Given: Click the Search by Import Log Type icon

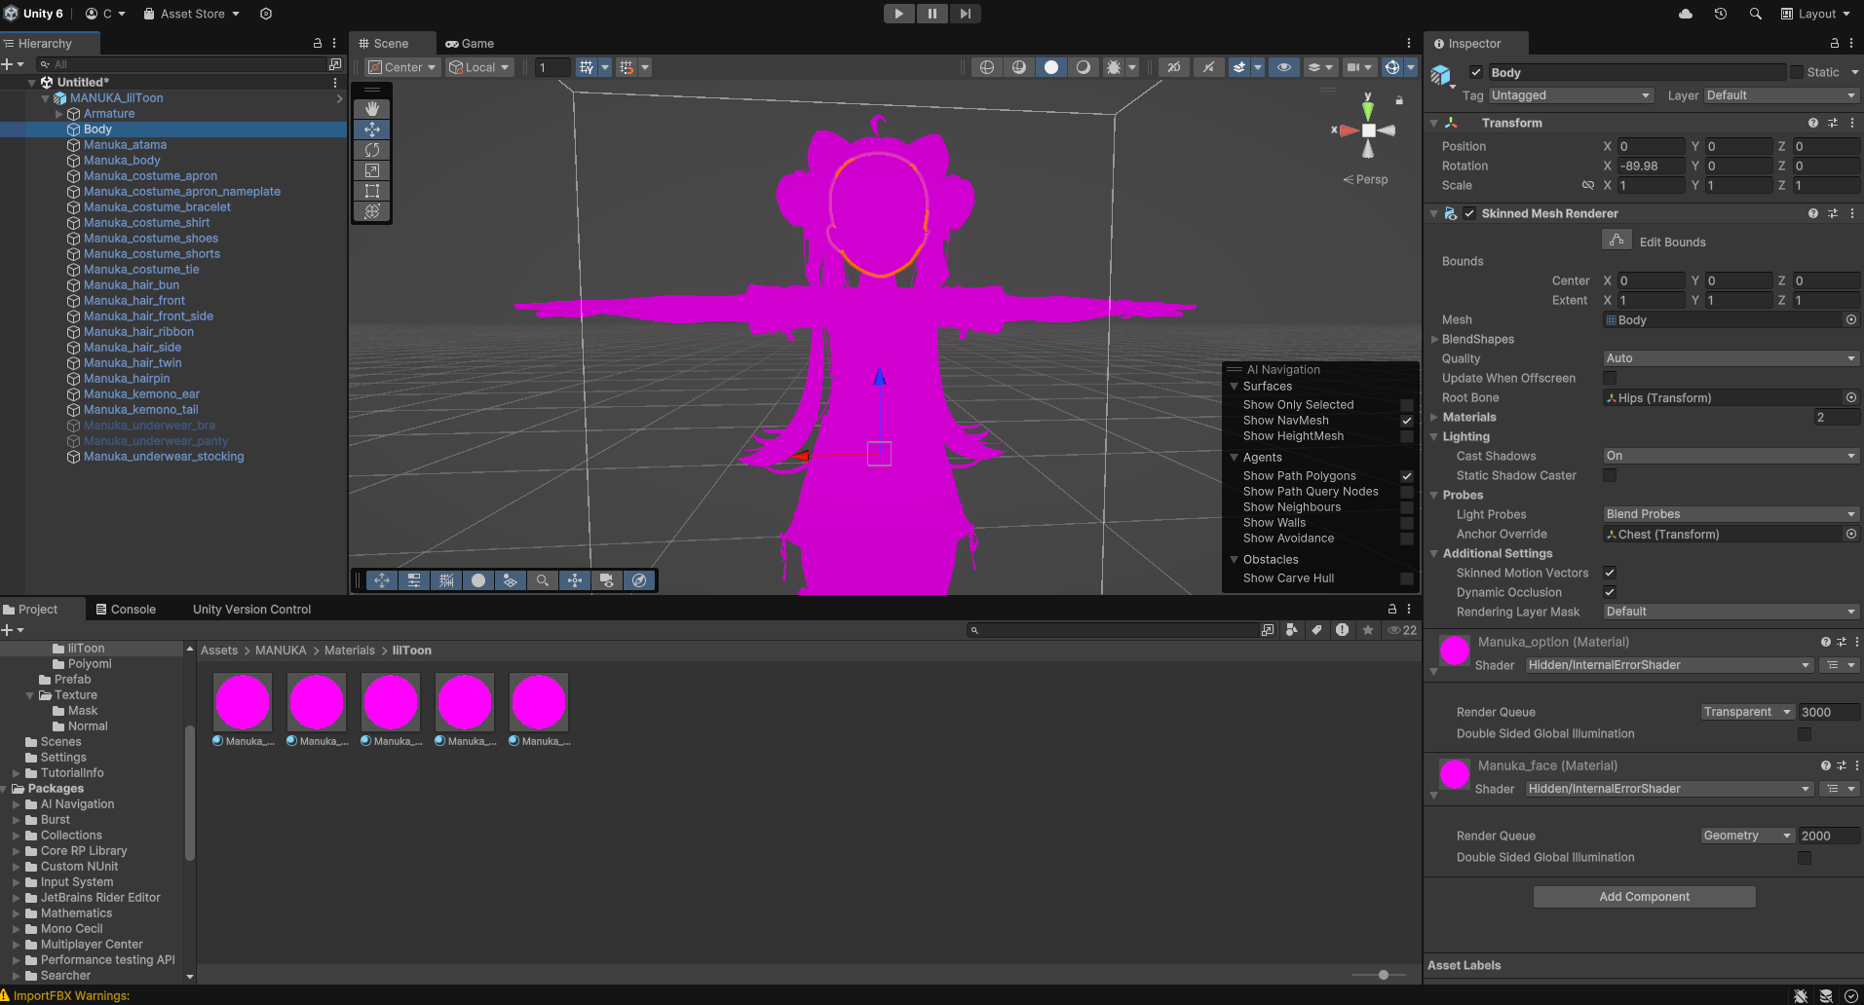Looking at the screenshot, I should (x=1343, y=630).
